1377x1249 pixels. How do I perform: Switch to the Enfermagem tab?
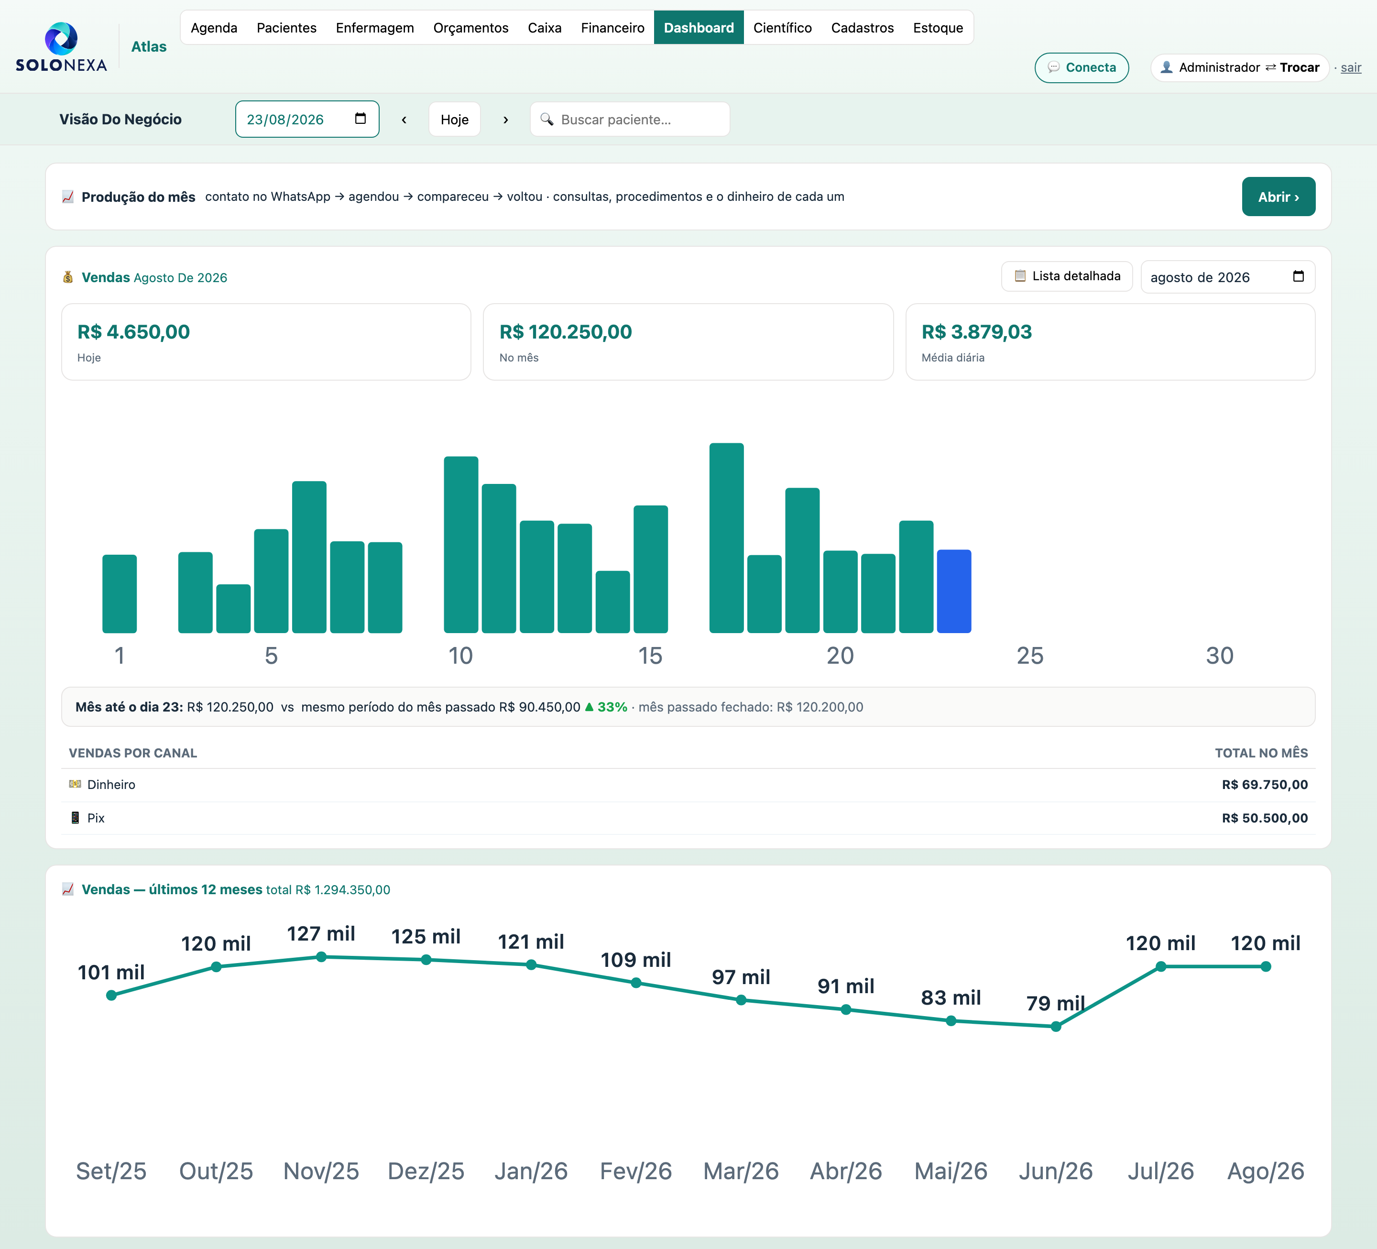pyautogui.click(x=374, y=27)
